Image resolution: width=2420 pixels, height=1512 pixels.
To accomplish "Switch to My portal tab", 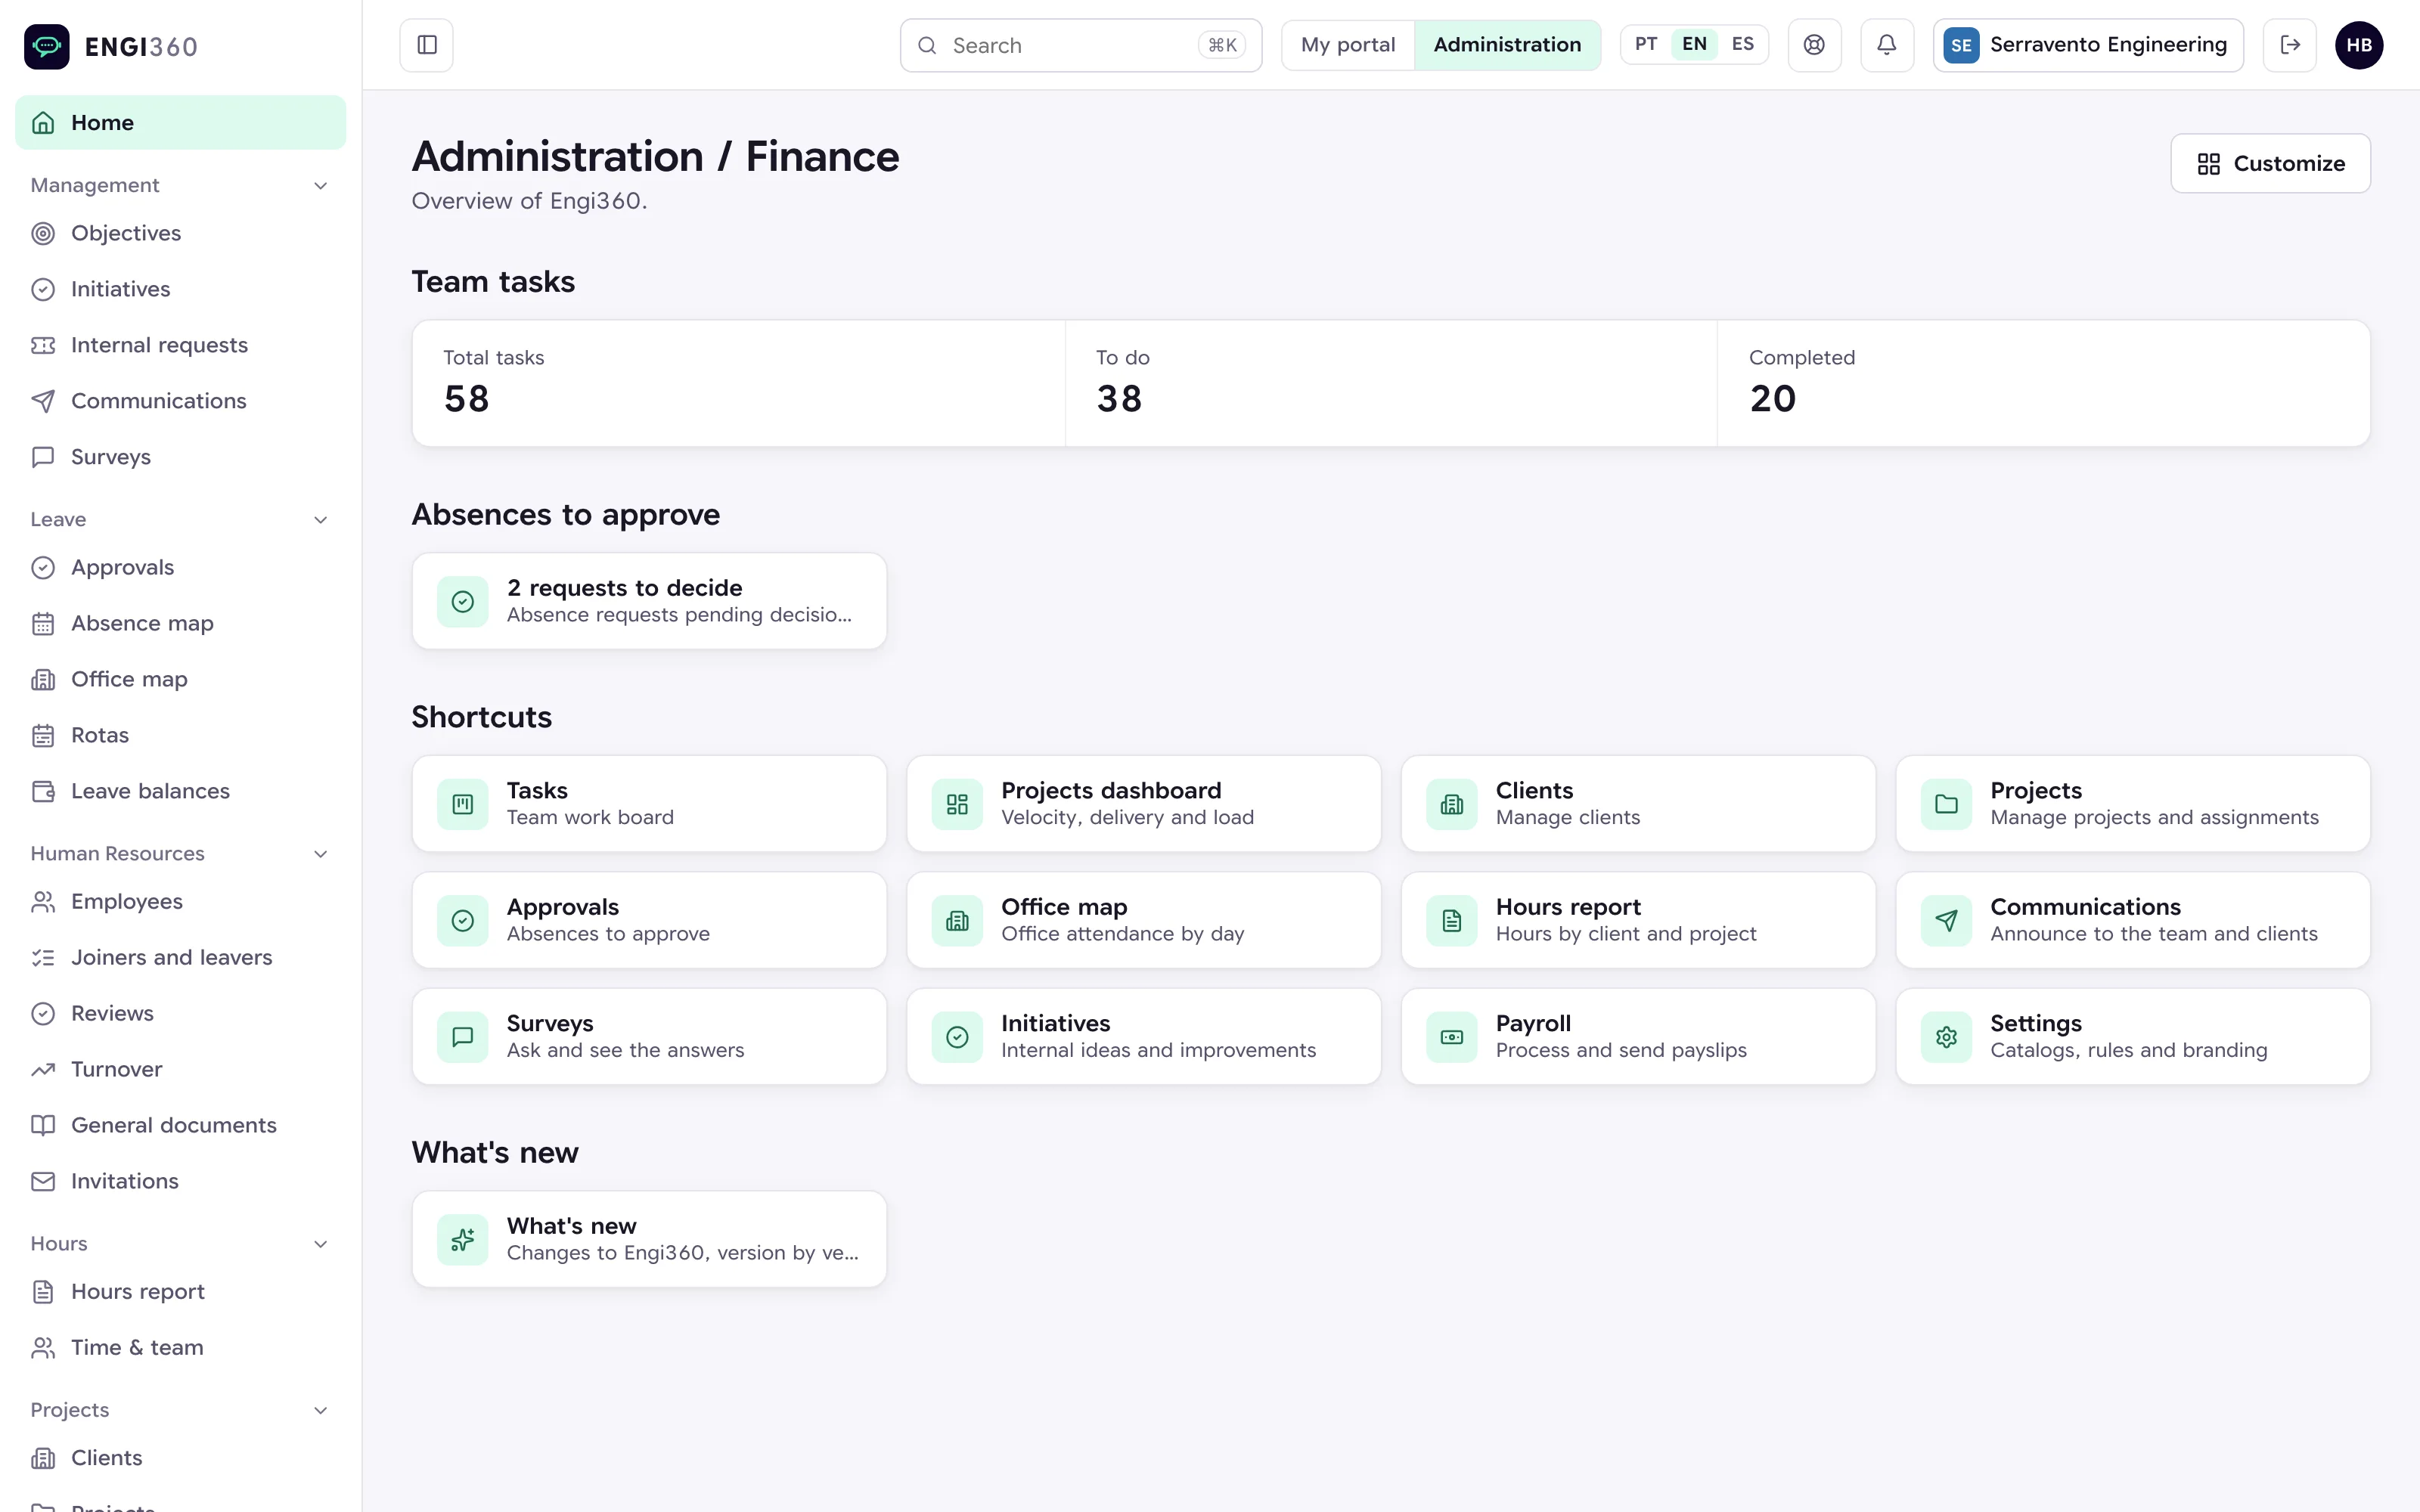I will [x=1347, y=45].
